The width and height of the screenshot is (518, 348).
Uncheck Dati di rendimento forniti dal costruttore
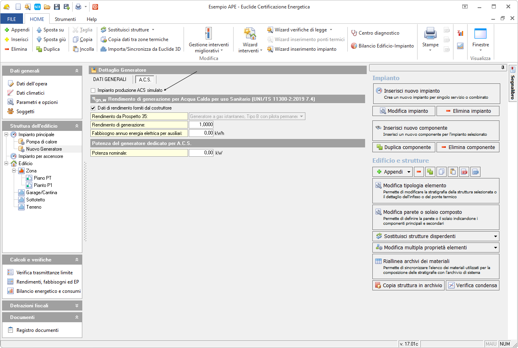pos(93,108)
